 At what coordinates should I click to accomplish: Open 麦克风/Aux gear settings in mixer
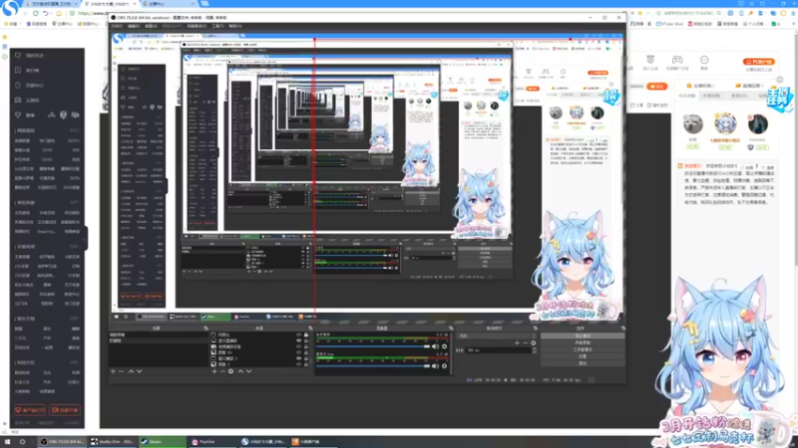[x=444, y=365]
